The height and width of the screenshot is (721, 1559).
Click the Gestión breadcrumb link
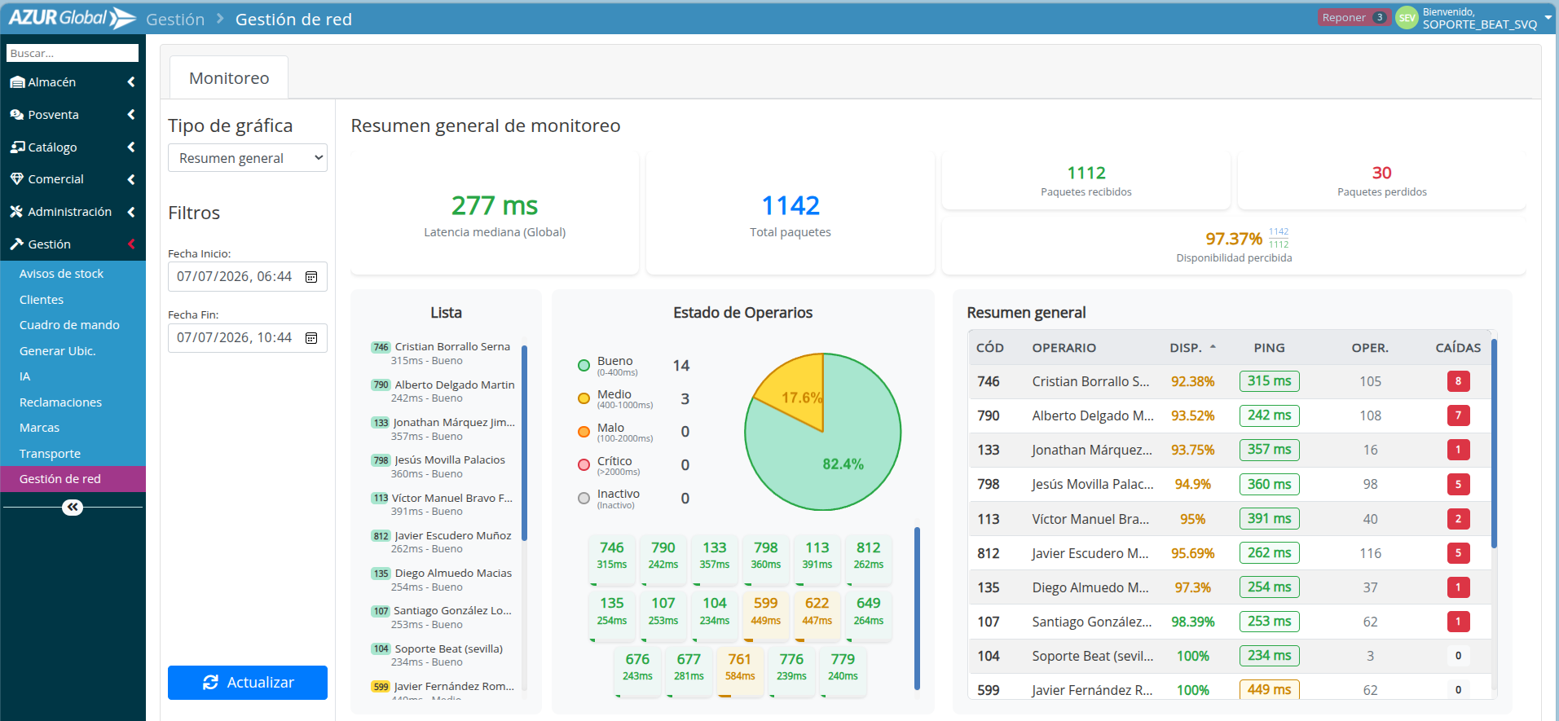pos(175,20)
